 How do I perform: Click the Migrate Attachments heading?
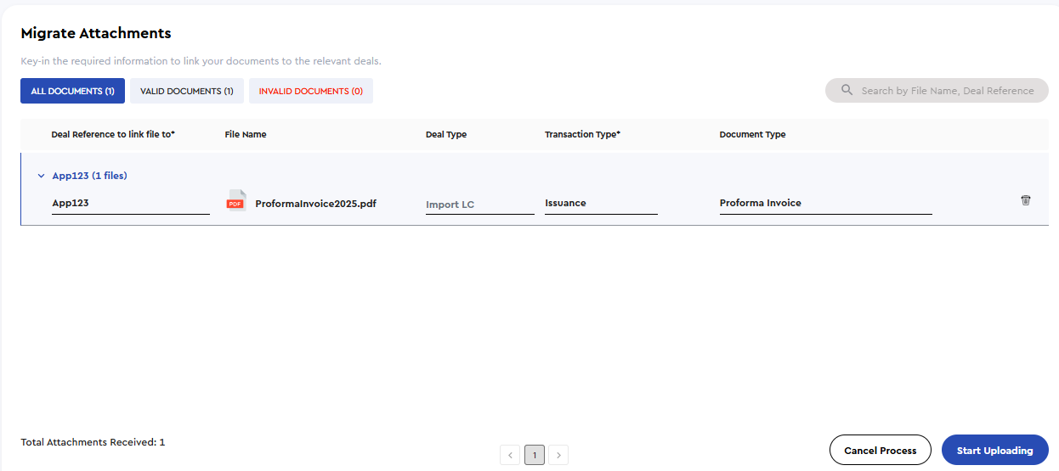pyautogui.click(x=96, y=33)
